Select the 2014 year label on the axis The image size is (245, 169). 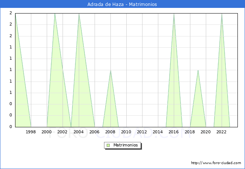pos(158,132)
